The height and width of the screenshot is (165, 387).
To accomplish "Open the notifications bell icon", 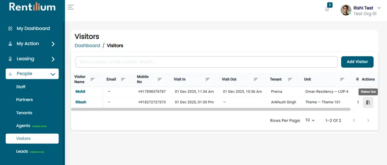I will (x=327, y=9).
